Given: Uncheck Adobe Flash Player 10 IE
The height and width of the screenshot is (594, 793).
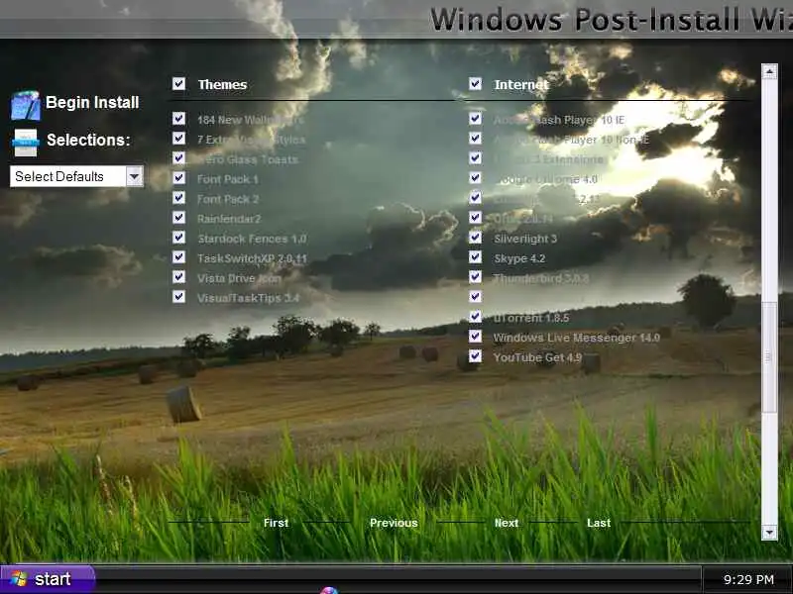Looking at the screenshot, I should tap(475, 118).
